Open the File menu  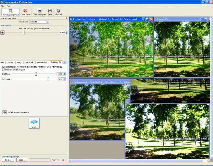point(2,6)
